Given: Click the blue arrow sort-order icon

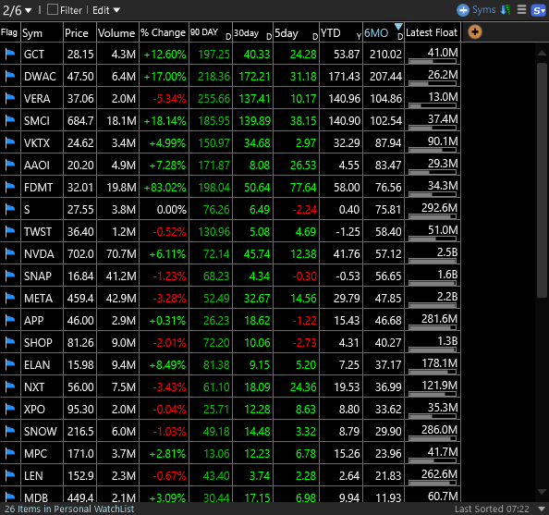Looking at the screenshot, I should pos(506,10).
